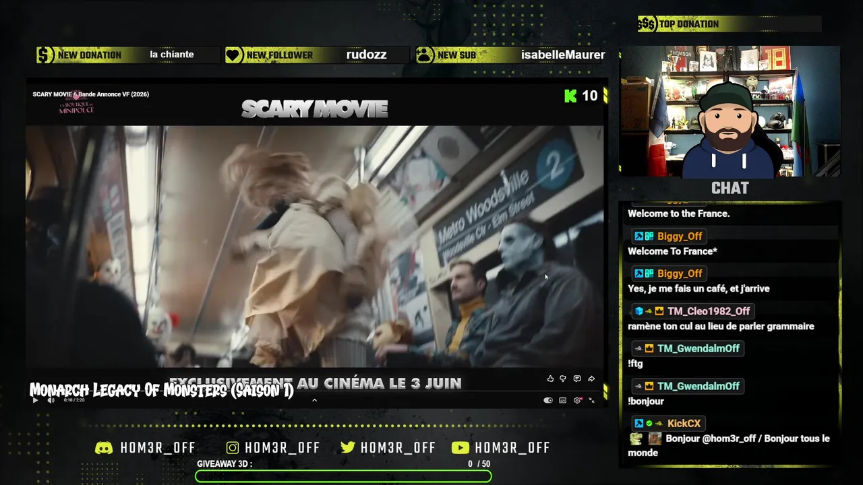Turn on subtitles in video player
The image size is (863, 485).
point(563,400)
